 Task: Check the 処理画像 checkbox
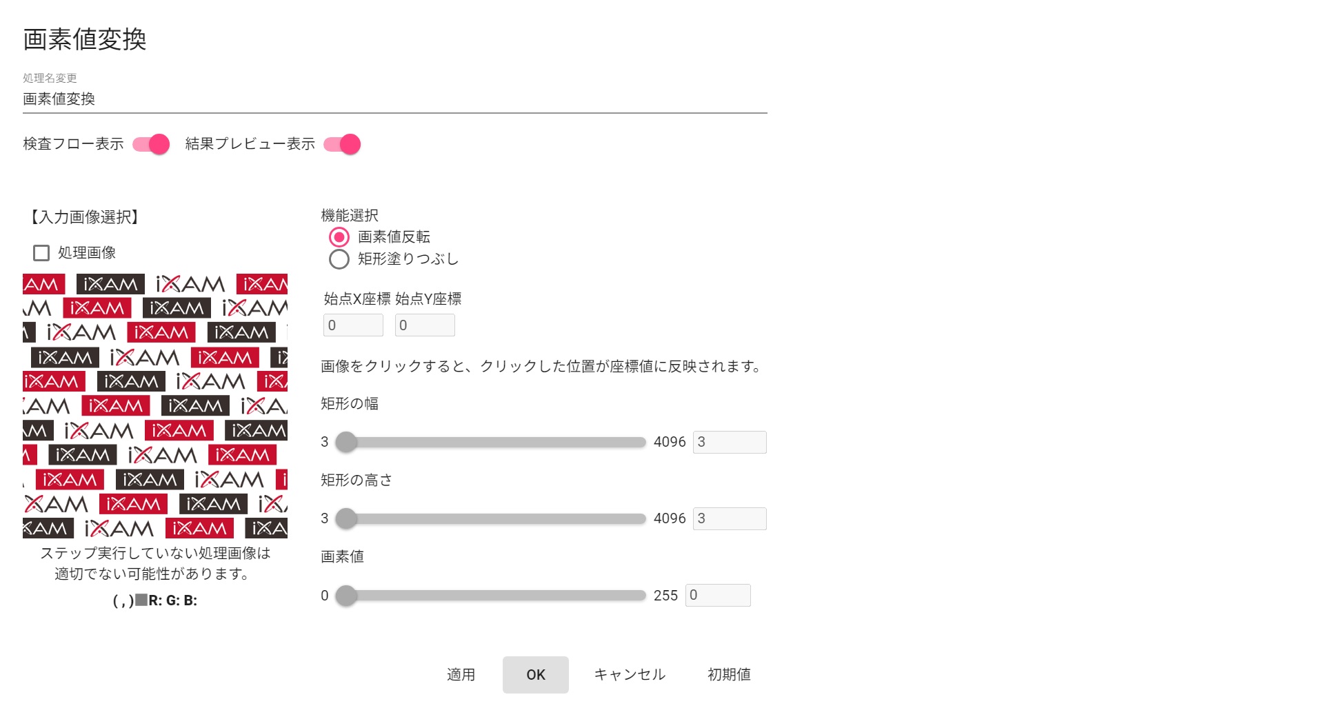[41, 253]
